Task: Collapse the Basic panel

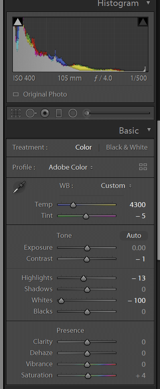Action: (149, 130)
